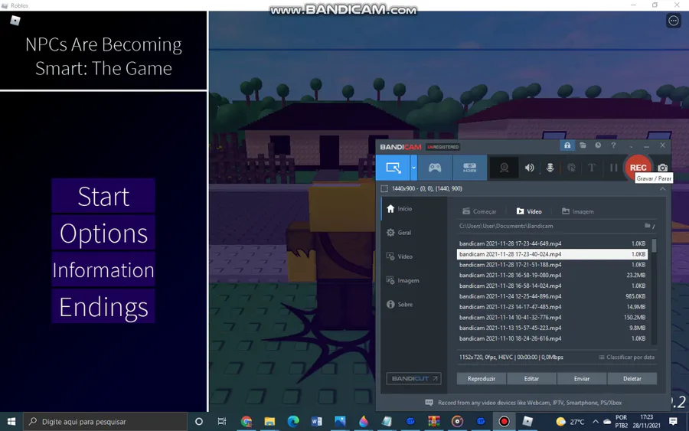The width and height of the screenshot is (689, 431).
Task: Open the scheduled recording clock icon
Action: pos(598,145)
